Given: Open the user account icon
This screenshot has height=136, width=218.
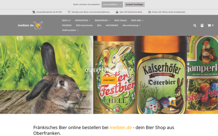Looking at the screenshot, I should (202, 25).
